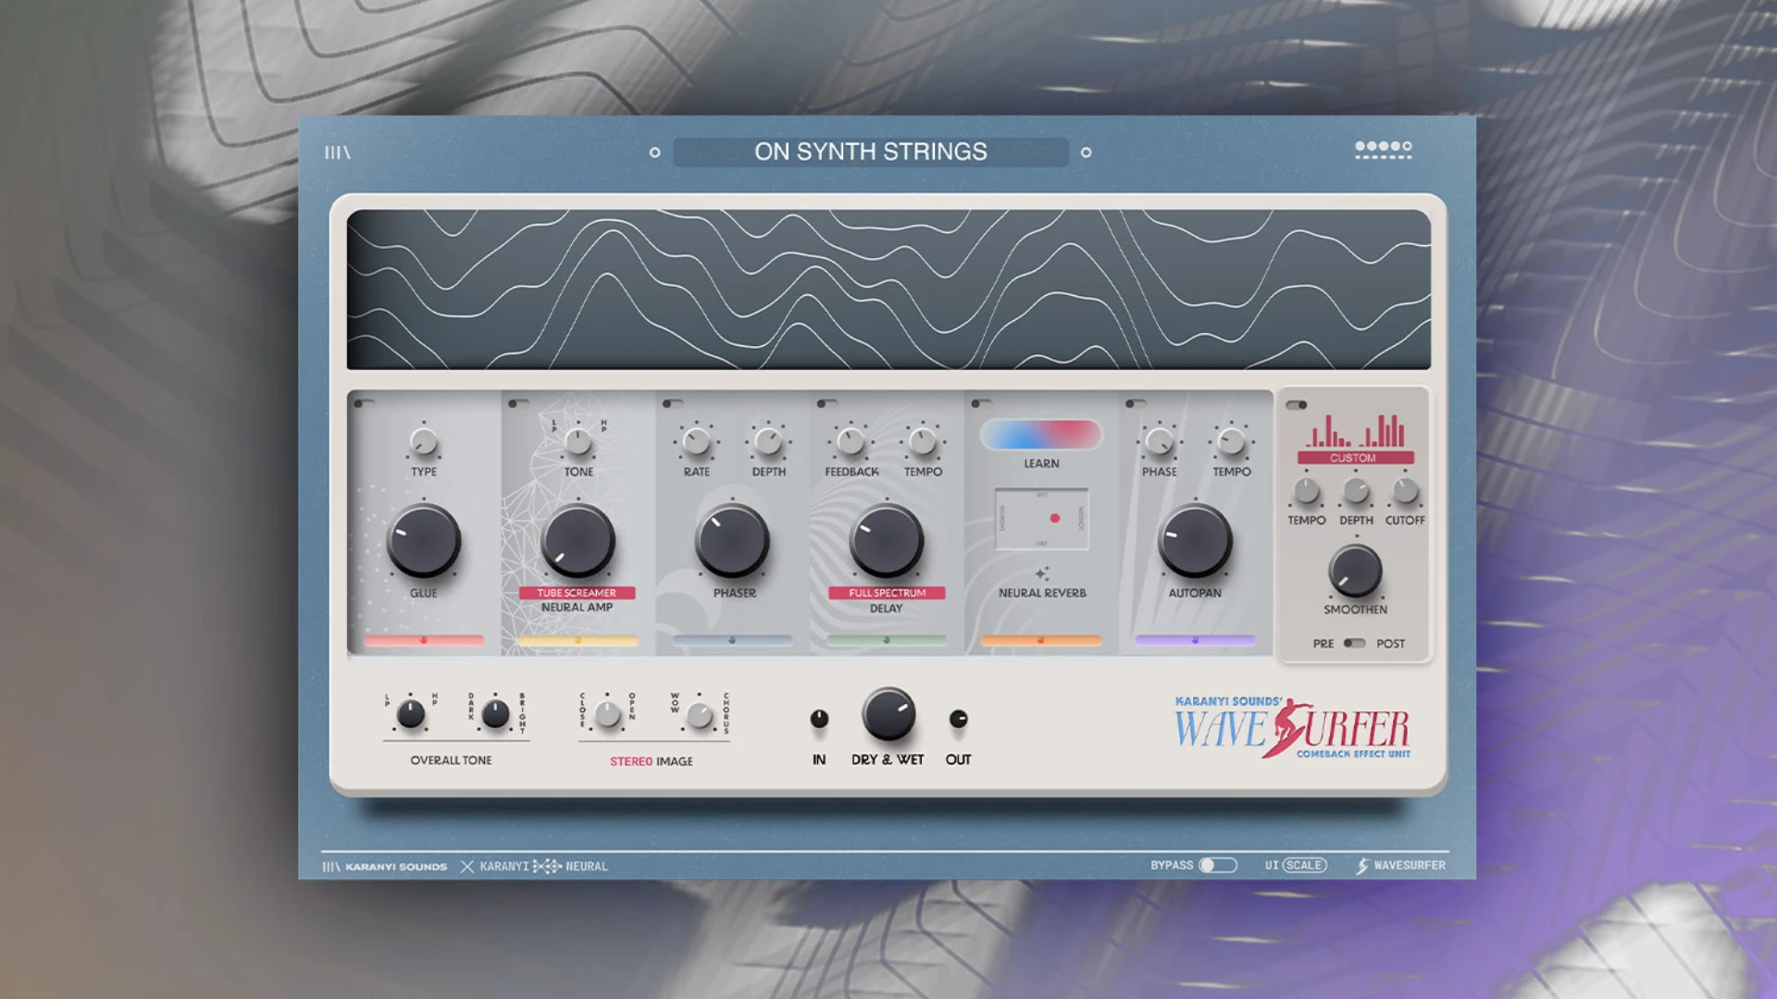Click the STEREO IMAGE WOW/CHORUS knob

pyautogui.click(x=700, y=715)
